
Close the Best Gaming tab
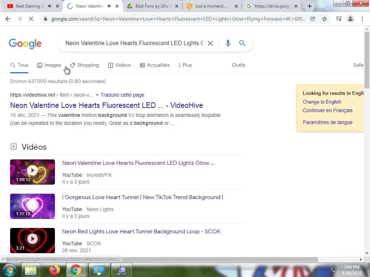pyautogui.click(x=57, y=6)
